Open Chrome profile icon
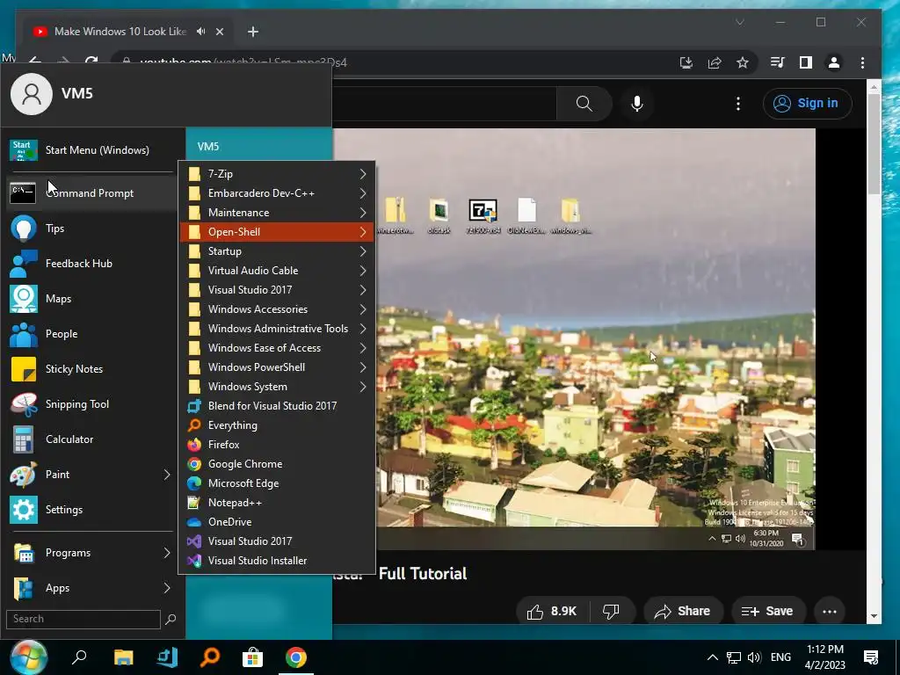This screenshot has height=675, width=900. pos(834,62)
